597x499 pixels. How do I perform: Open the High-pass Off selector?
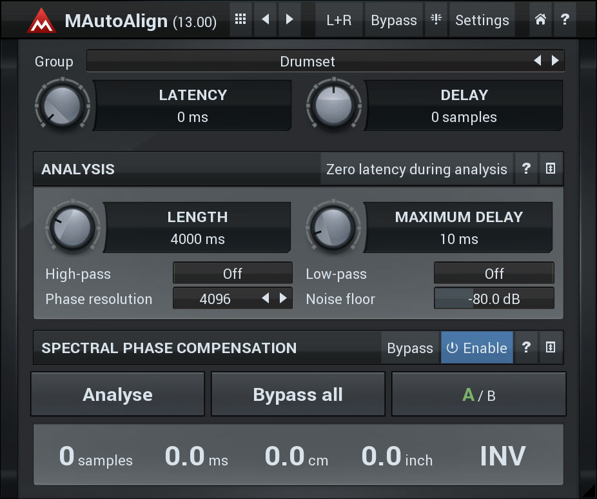pyautogui.click(x=232, y=274)
